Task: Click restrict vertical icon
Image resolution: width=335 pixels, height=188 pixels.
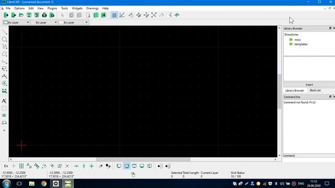Action: pyautogui.click(x=84, y=166)
